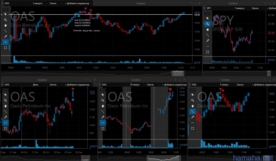
Task: Select the trend line tool in OAS 1-minute chart
Action: pos(5,31)
